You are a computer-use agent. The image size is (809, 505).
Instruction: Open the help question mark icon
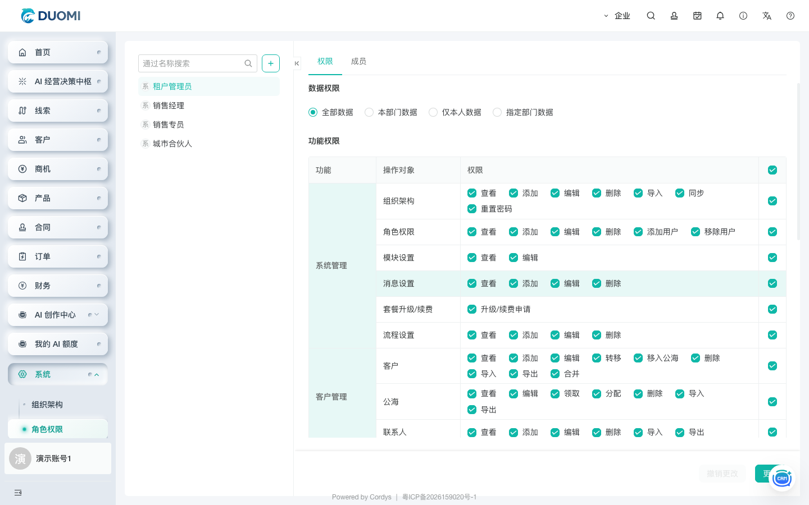[790, 16]
